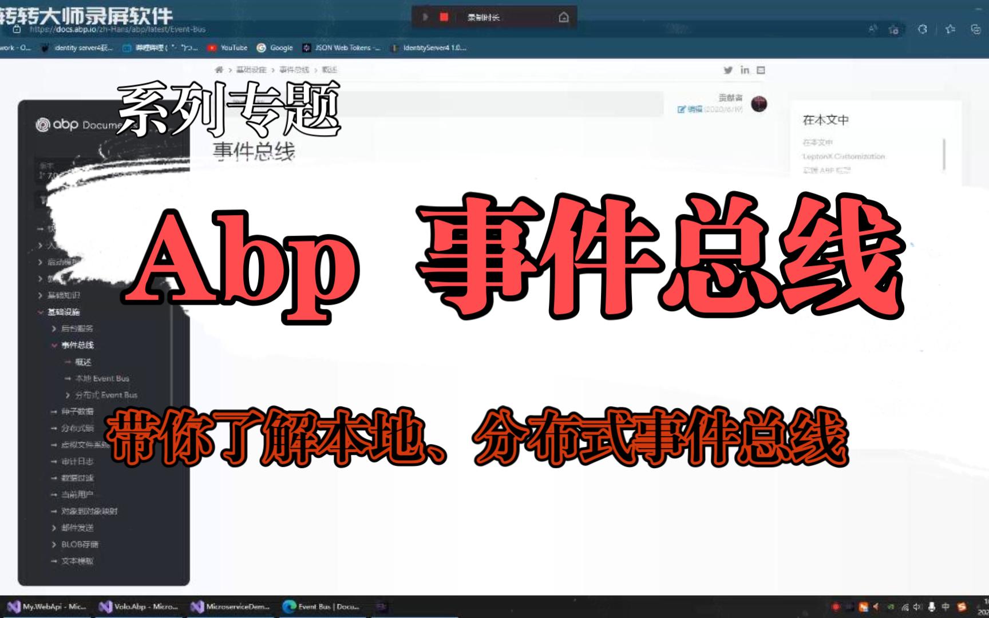Click the 中 input method indicator
989x618 pixels.
(946, 607)
